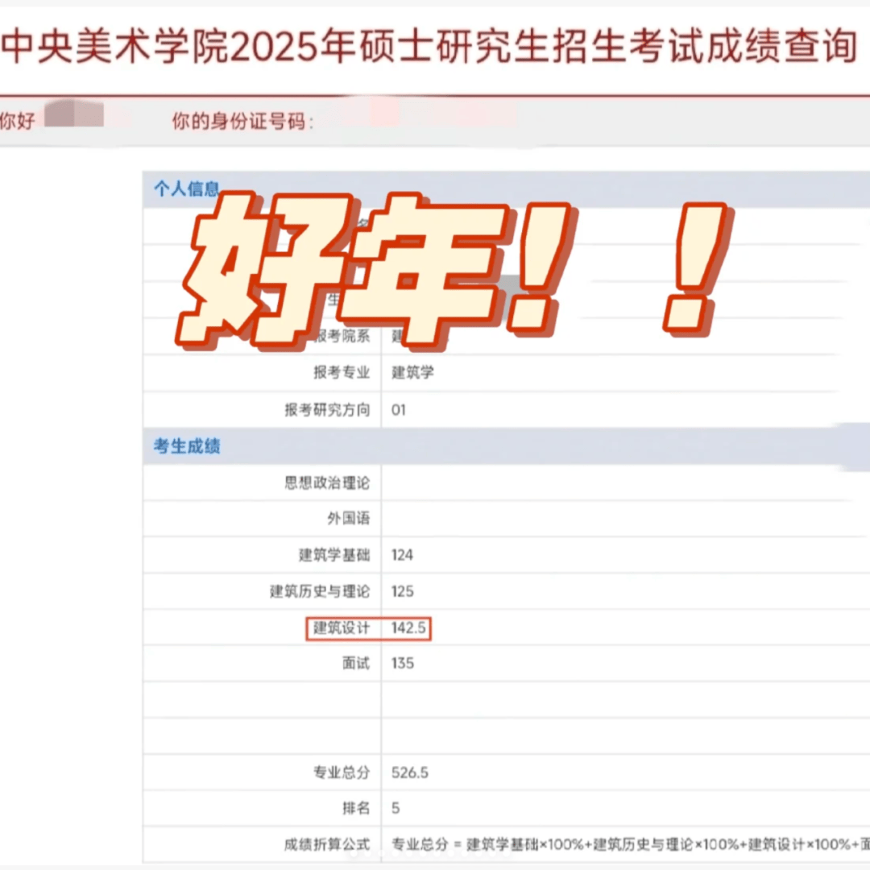Click the 专业总分 label
Image resolution: width=870 pixels, height=870 pixels.
click(x=342, y=773)
